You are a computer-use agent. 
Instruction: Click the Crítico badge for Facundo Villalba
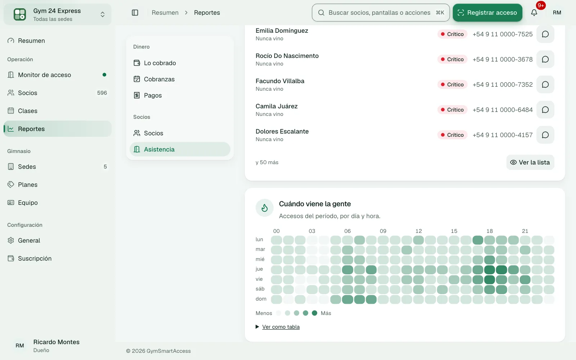453,85
